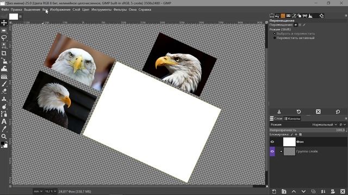Image resolution: width=348 pixels, height=195 pixels.
Task: Select the Fuzzy Select tool
Action: [x=4, y=45]
